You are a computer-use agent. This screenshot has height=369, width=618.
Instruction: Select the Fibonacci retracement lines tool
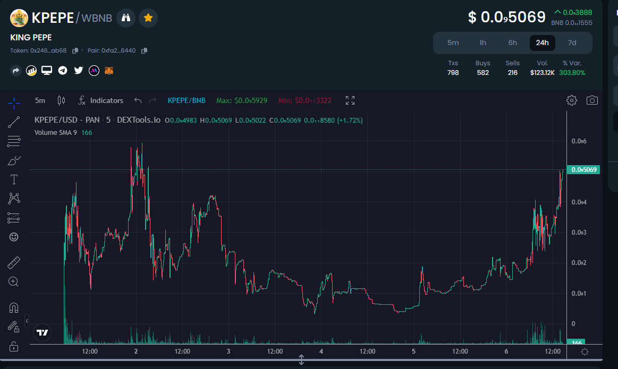14,141
